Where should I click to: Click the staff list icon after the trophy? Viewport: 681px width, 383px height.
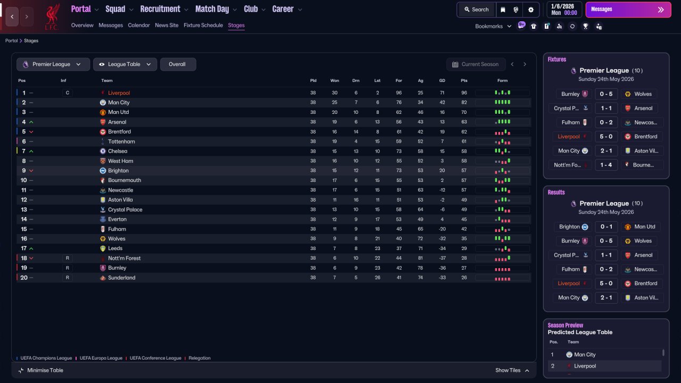pos(599,26)
